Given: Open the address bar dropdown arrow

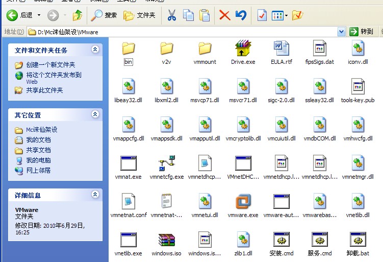Looking at the screenshot, I should pyautogui.click(x=341, y=32).
